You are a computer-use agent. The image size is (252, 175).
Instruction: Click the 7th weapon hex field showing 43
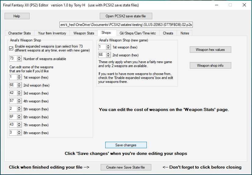(13, 125)
